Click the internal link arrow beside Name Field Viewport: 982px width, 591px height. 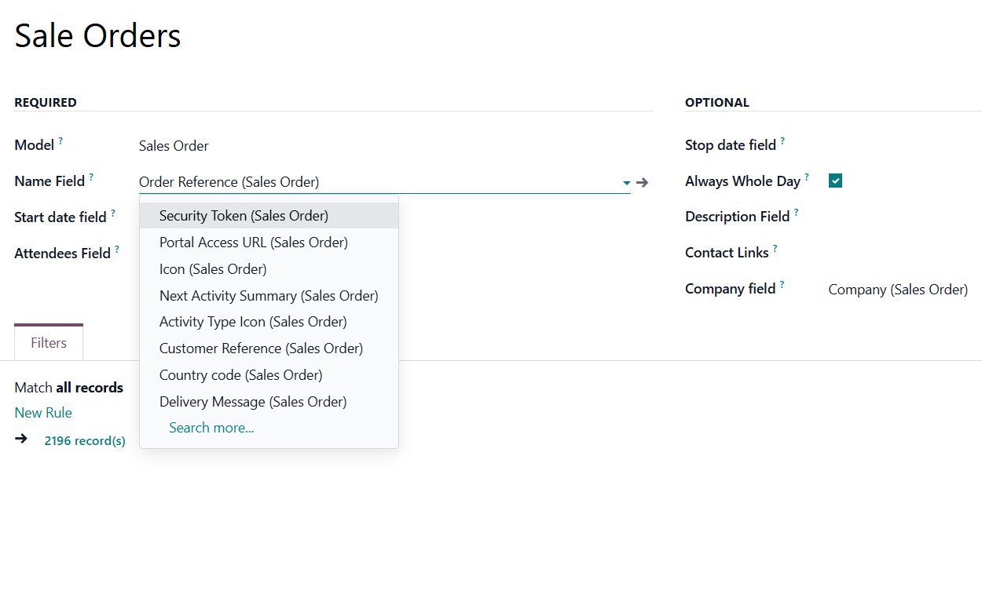pos(642,183)
